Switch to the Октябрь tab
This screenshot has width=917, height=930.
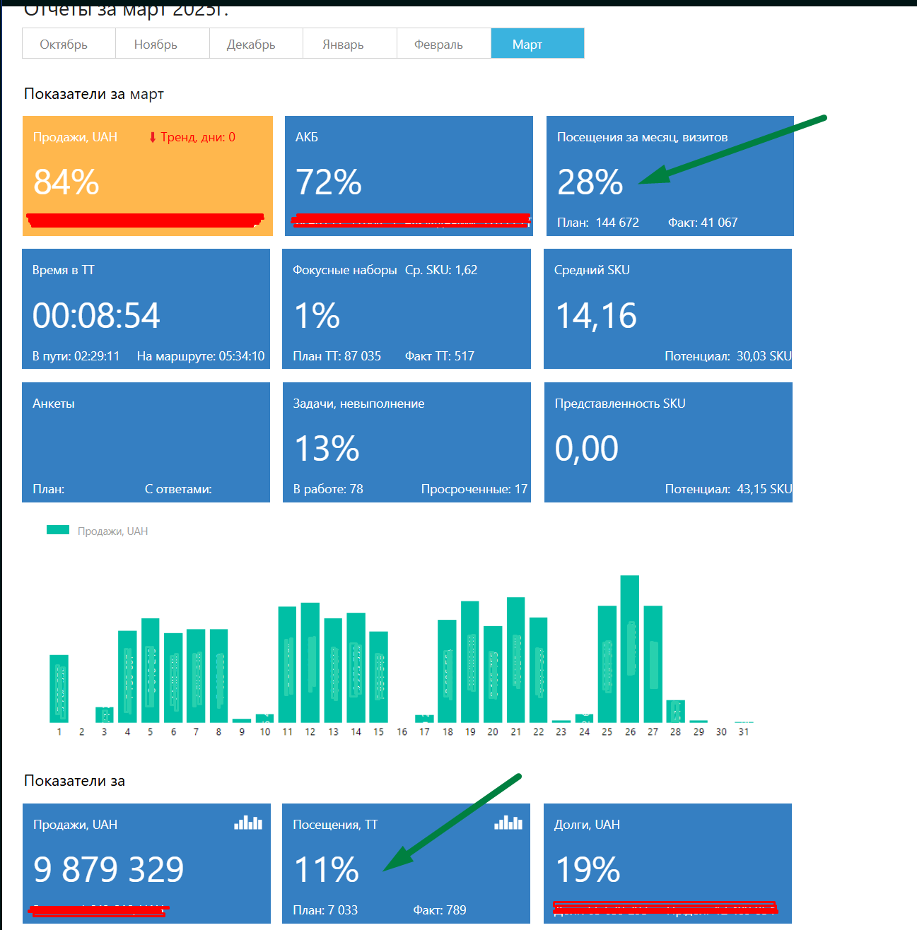click(x=69, y=44)
